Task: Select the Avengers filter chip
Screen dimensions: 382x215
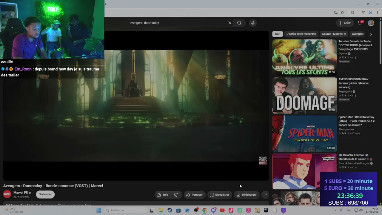Action: (x=358, y=34)
